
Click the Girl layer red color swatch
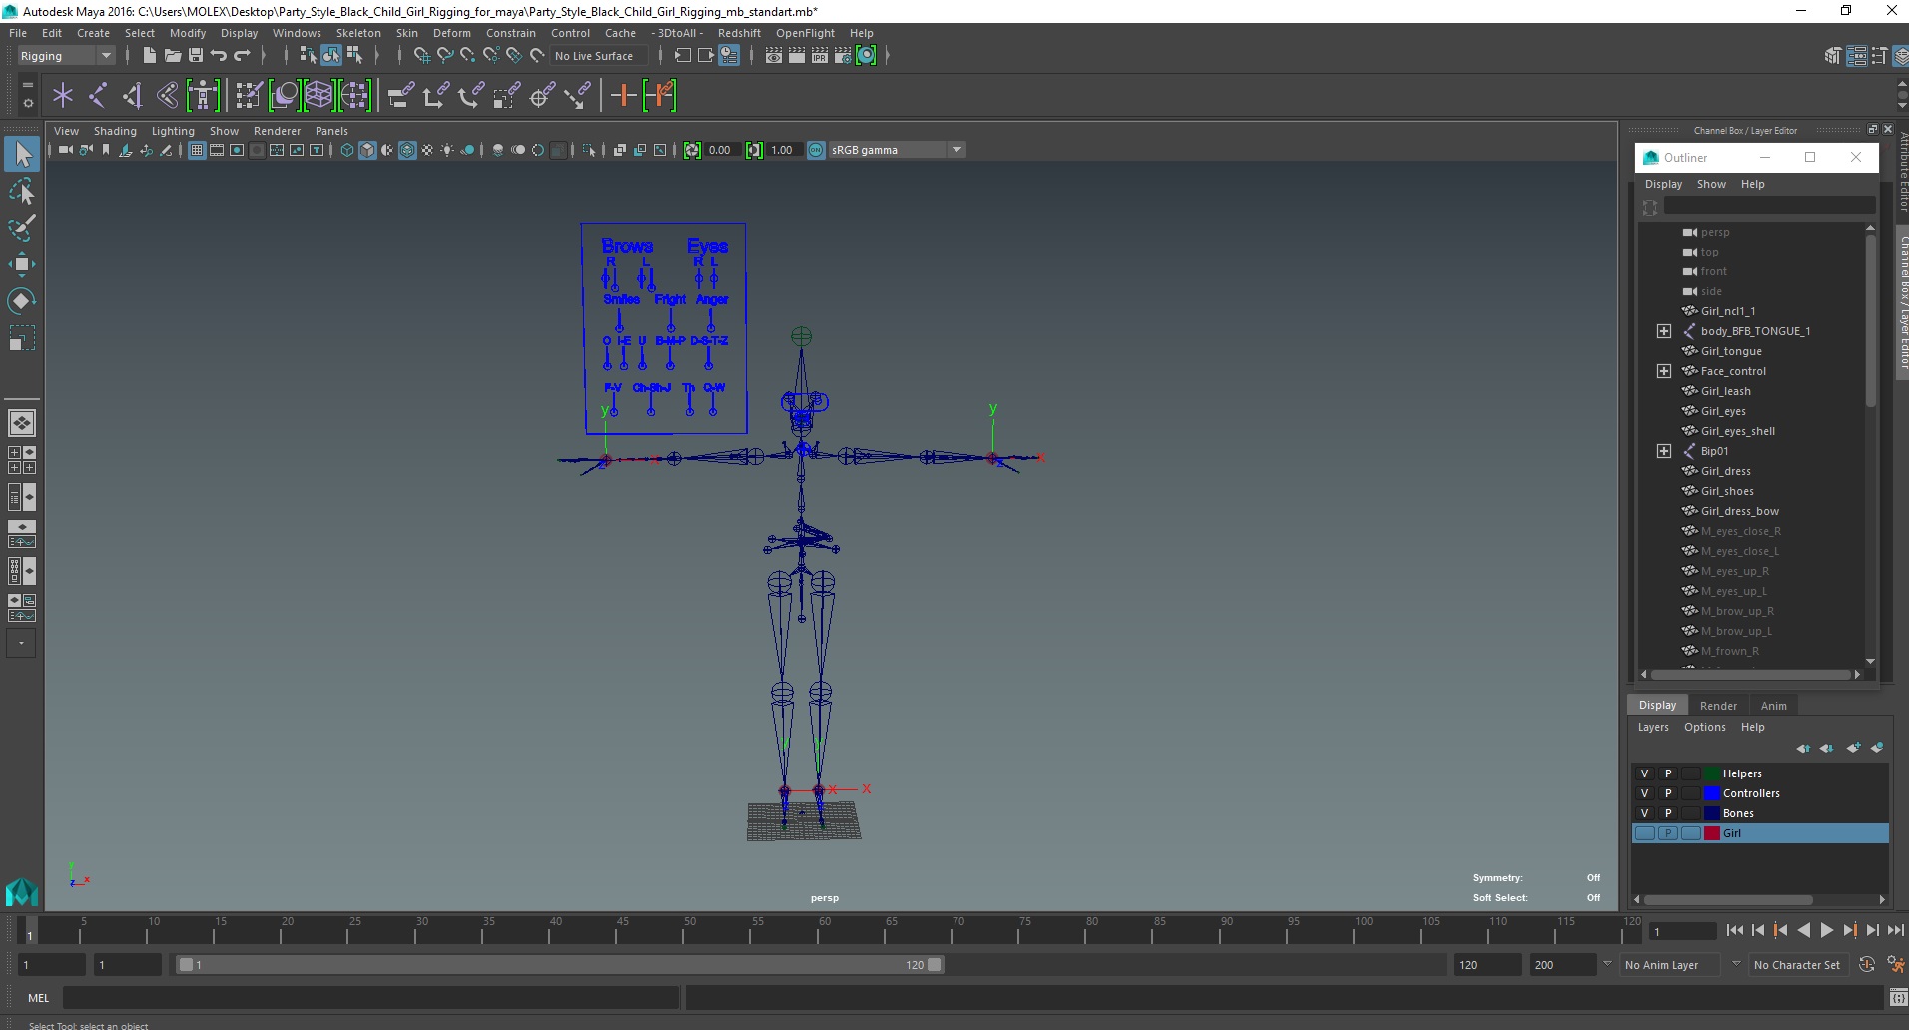pyautogui.click(x=1712, y=833)
